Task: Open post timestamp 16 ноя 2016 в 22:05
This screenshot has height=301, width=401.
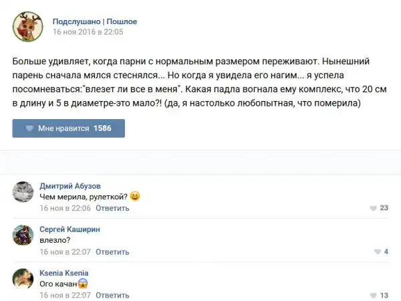Action: 88,31
